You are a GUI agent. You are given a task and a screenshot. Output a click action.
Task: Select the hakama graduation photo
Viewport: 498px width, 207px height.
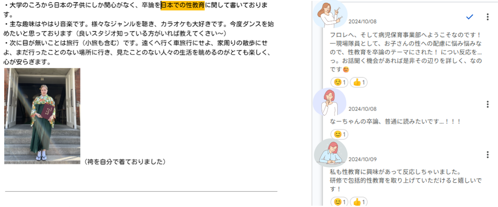(x=42, y=116)
